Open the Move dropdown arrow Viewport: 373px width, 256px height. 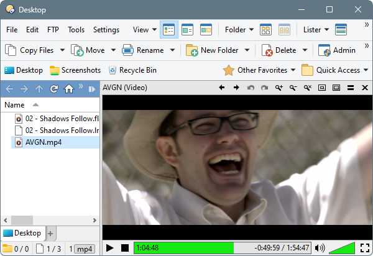click(113, 50)
